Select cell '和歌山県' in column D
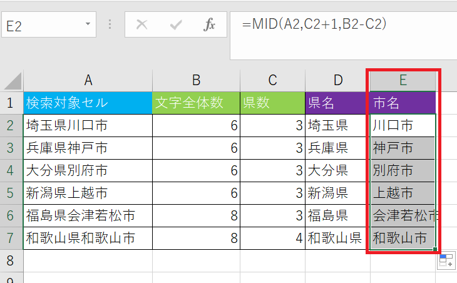 click(337, 238)
